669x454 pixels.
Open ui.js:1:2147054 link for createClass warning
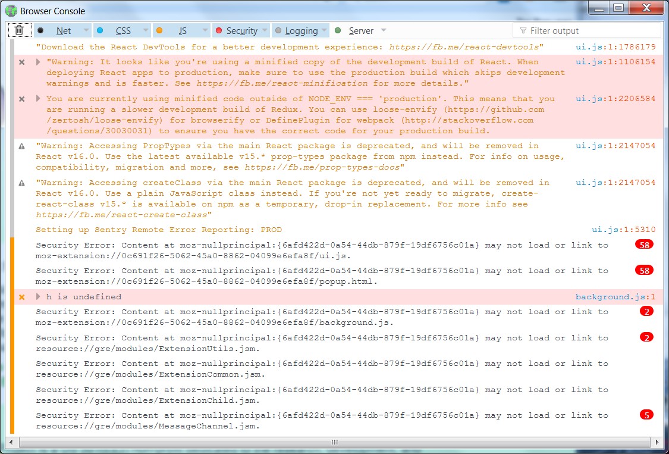pyautogui.click(x=615, y=183)
